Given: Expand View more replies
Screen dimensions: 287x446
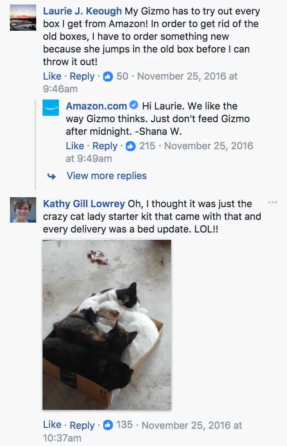Looking at the screenshot, I should (x=106, y=176).
